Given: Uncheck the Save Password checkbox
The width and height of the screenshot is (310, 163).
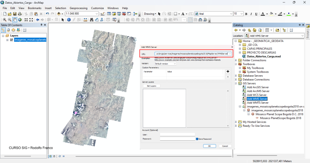Looking at the screenshot, I should [x=197, y=139].
